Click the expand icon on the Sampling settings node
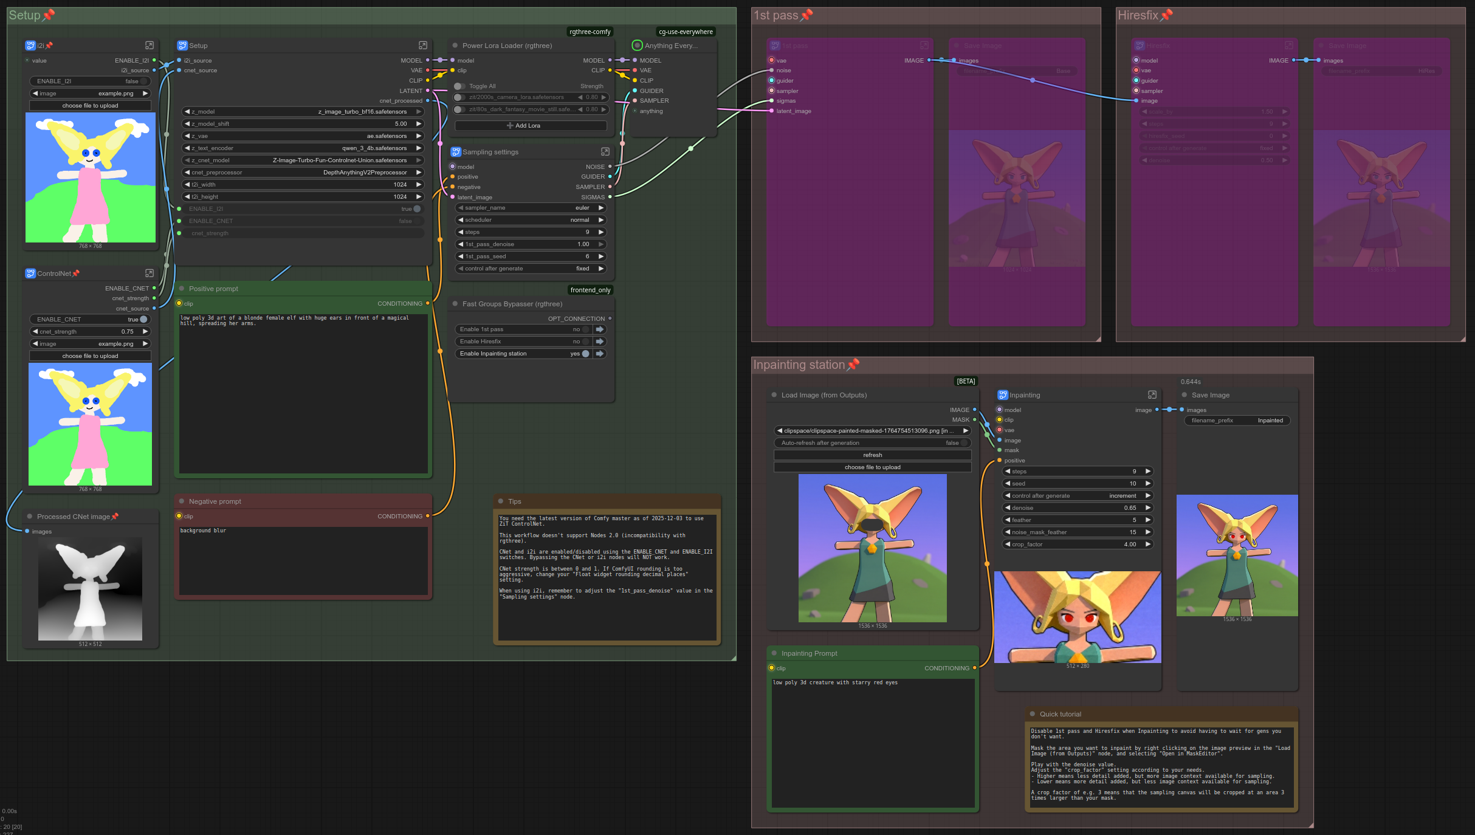This screenshot has width=1475, height=835. pos(605,152)
